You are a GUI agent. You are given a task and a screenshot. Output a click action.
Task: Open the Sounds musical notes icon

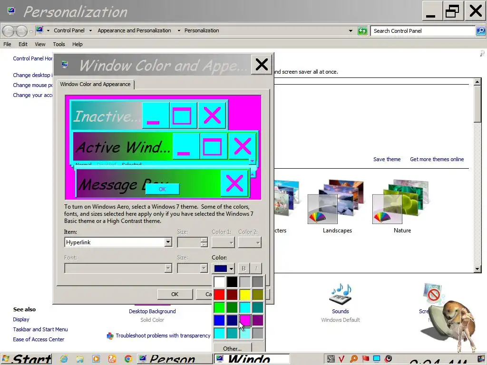tap(341, 294)
